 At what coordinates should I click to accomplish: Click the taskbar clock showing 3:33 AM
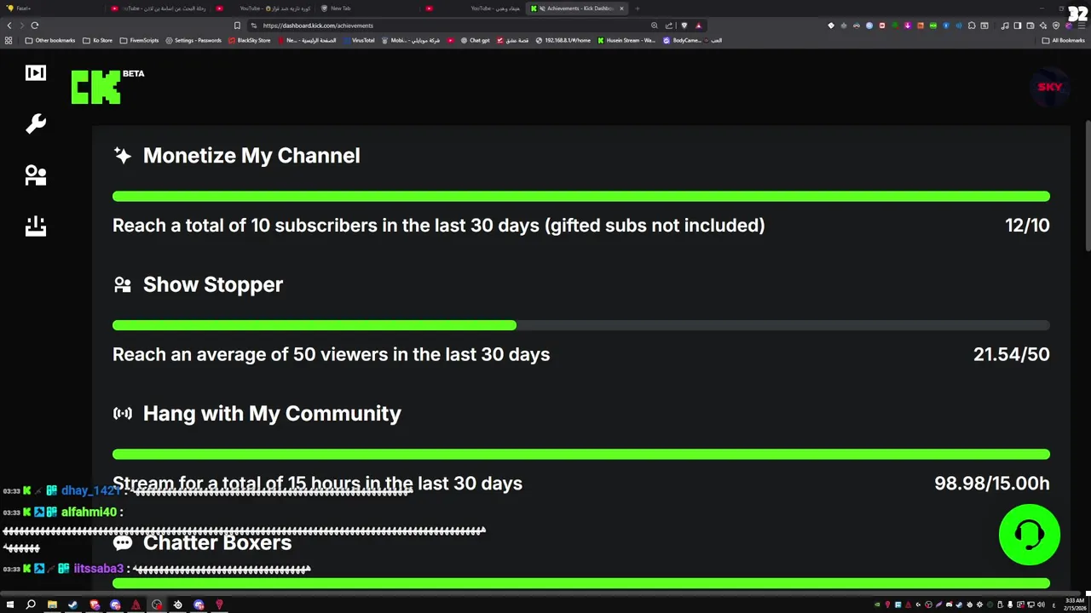coord(1074,604)
